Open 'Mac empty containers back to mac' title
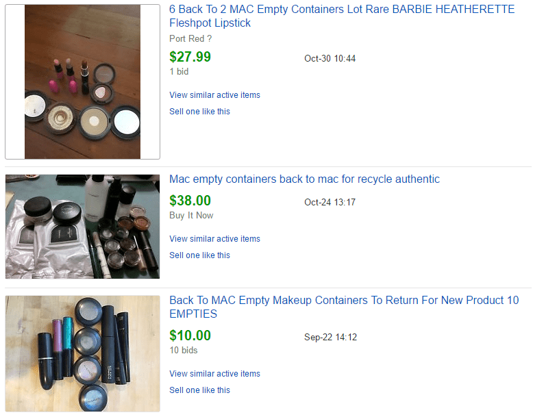This screenshot has height=417, width=533. coord(305,179)
